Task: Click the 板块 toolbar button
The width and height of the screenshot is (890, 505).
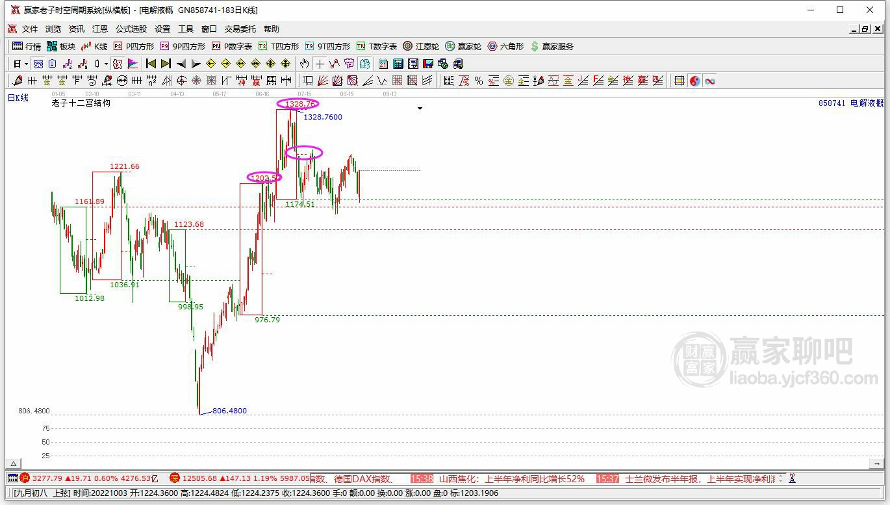Action: (x=61, y=46)
